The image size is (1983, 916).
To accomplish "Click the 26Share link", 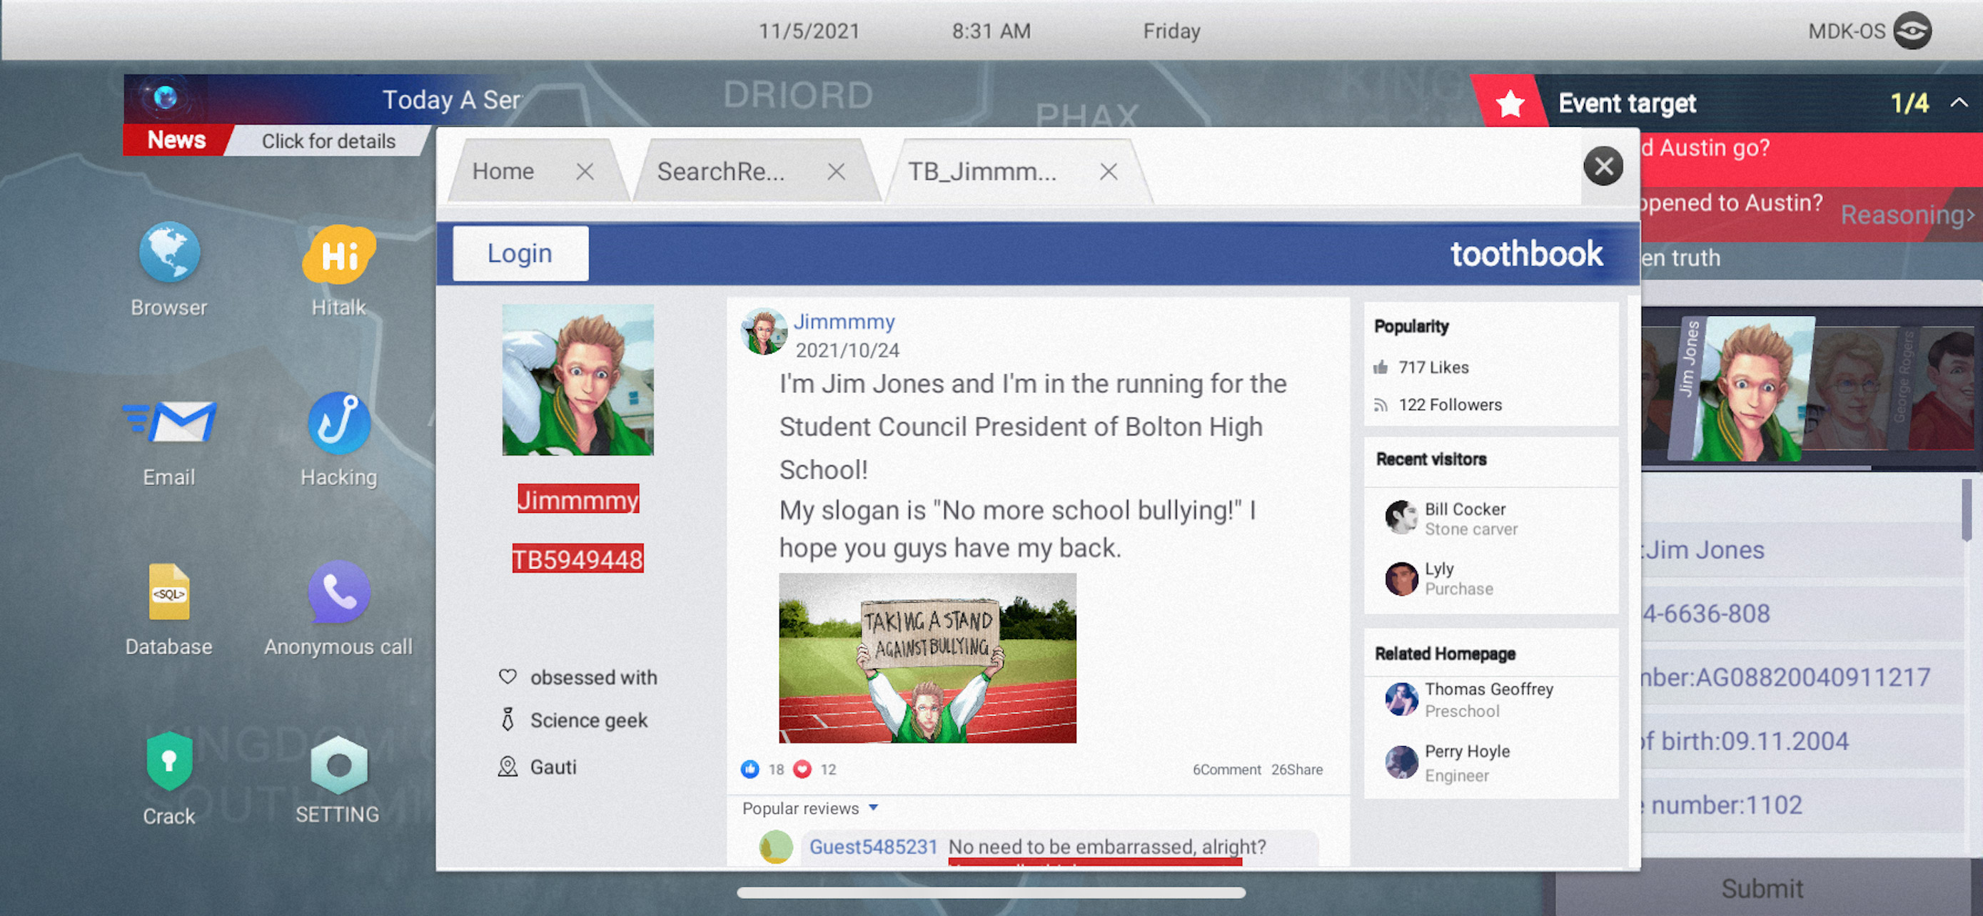I will (1297, 769).
